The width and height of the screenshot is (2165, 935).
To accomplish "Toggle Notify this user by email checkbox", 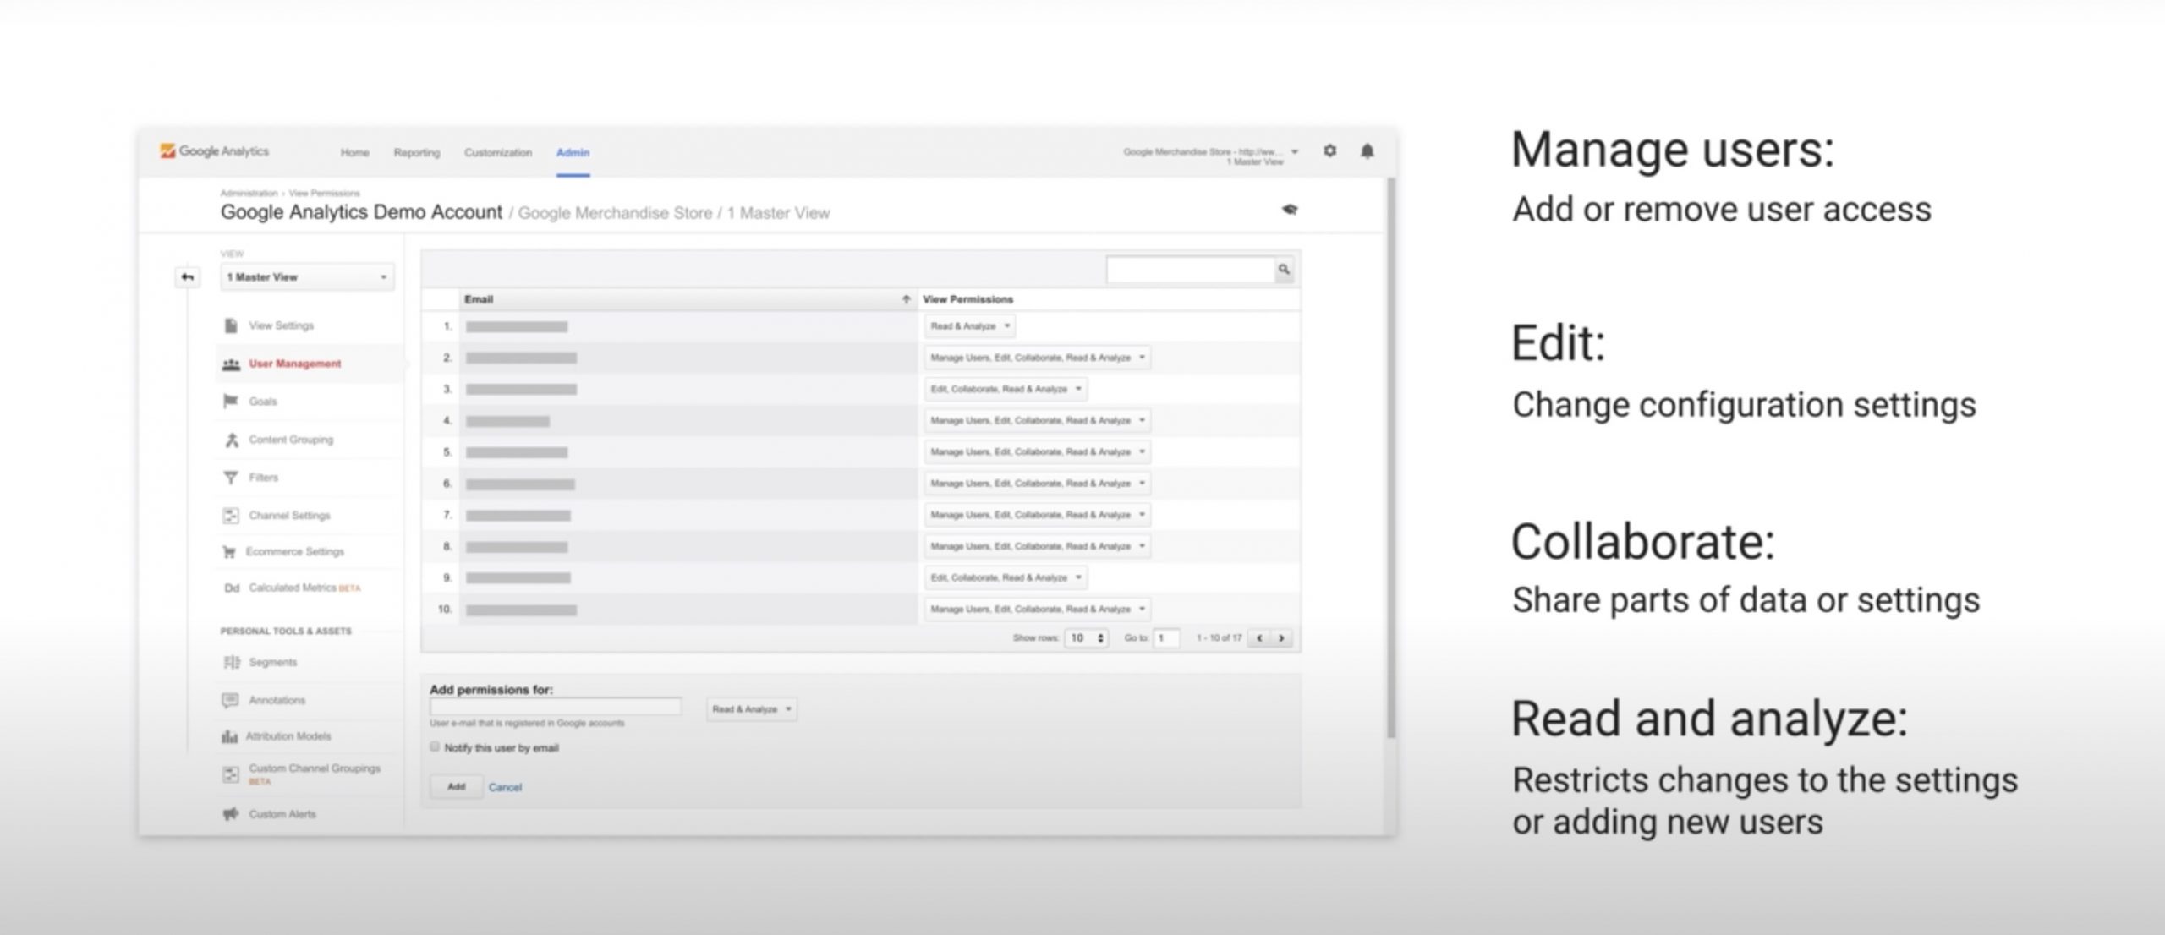I will tap(435, 746).
